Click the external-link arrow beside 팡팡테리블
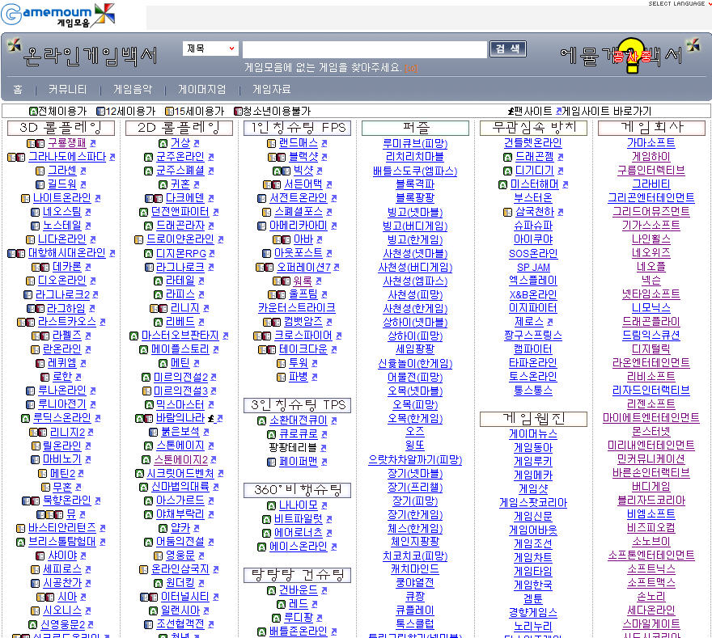The image size is (712, 638). pos(324,448)
